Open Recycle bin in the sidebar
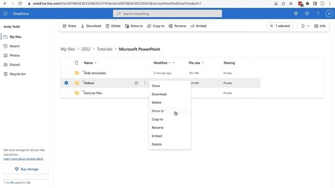The image size is (335, 188). (x=17, y=74)
